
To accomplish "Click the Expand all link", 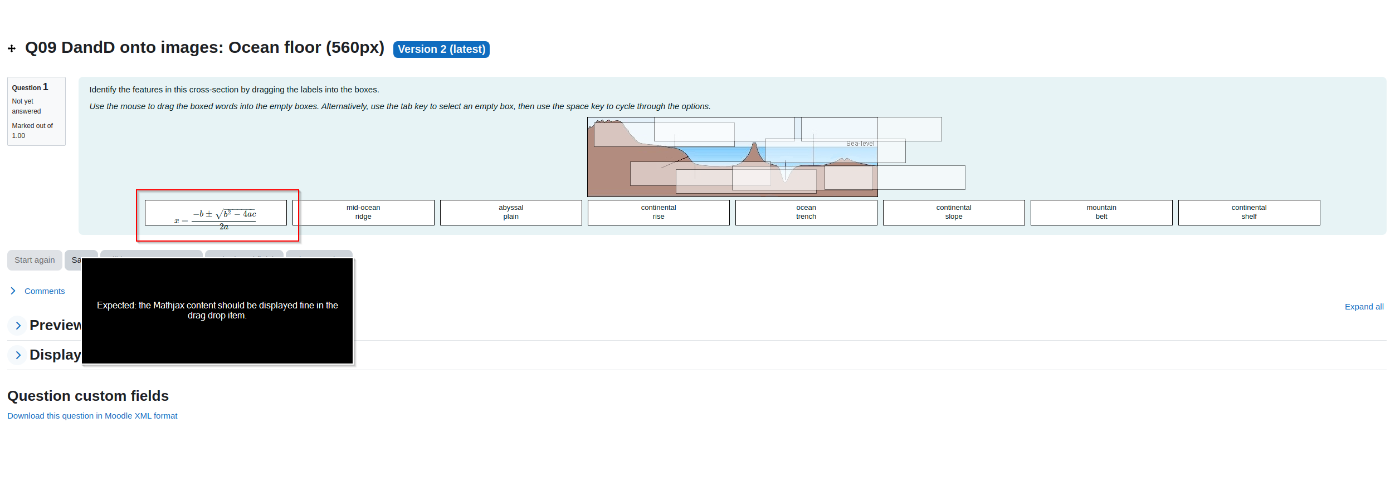I will tap(1364, 307).
